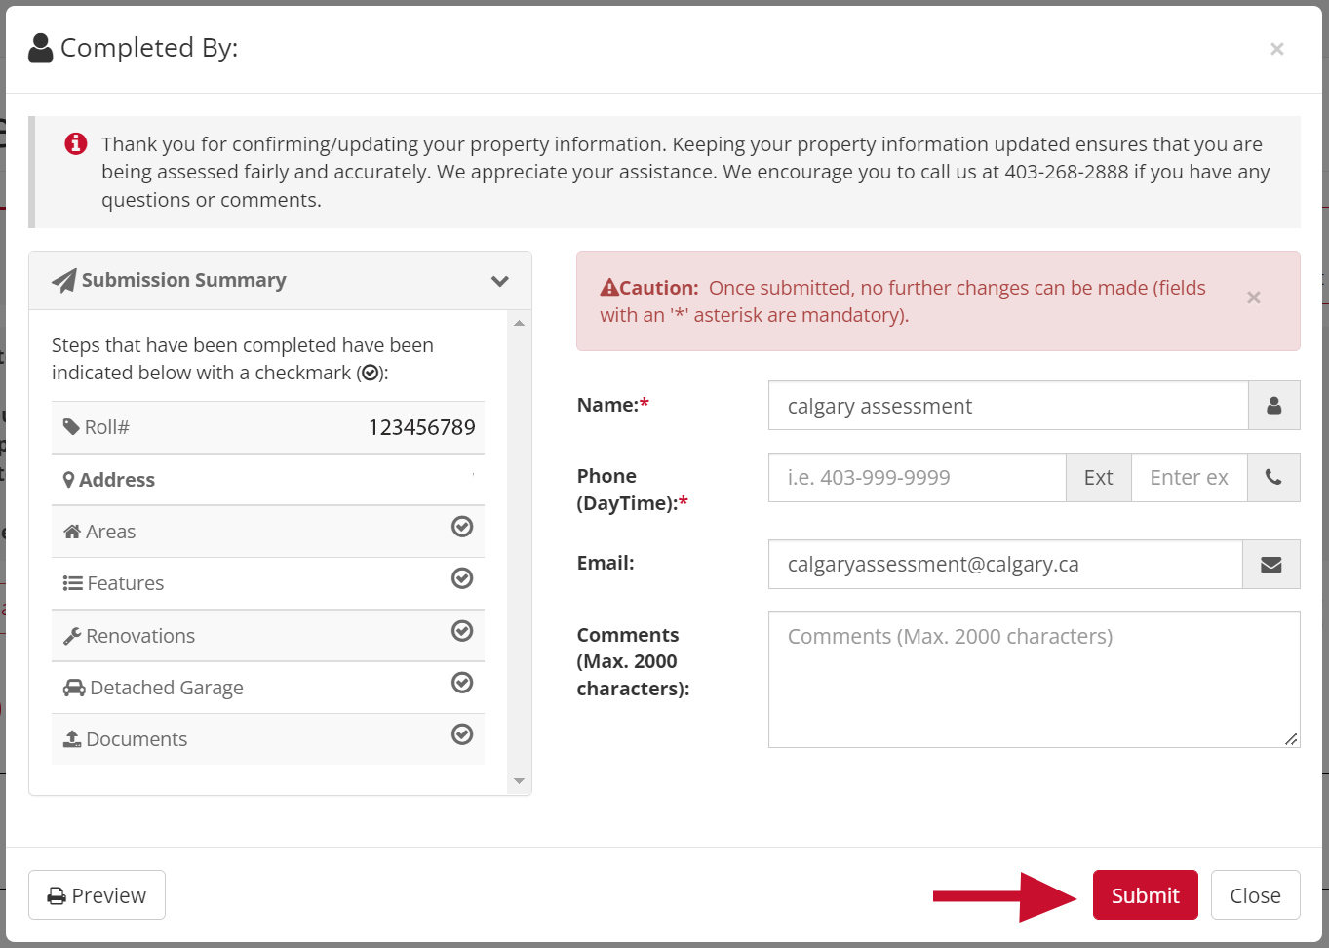
Task: Click the Submission Summary heading text
Action: (x=184, y=280)
